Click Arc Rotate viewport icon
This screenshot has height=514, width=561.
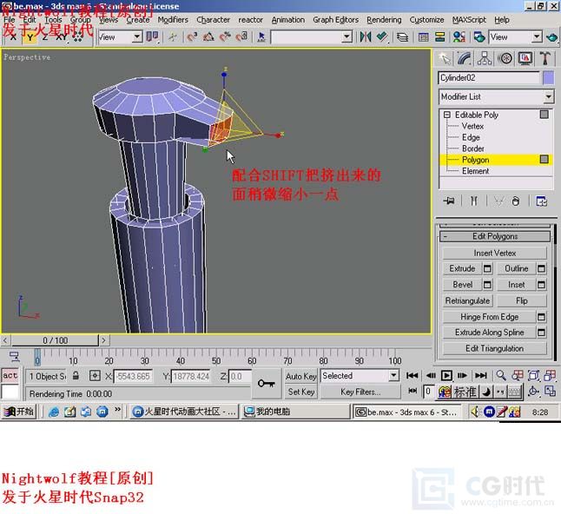(533, 392)
